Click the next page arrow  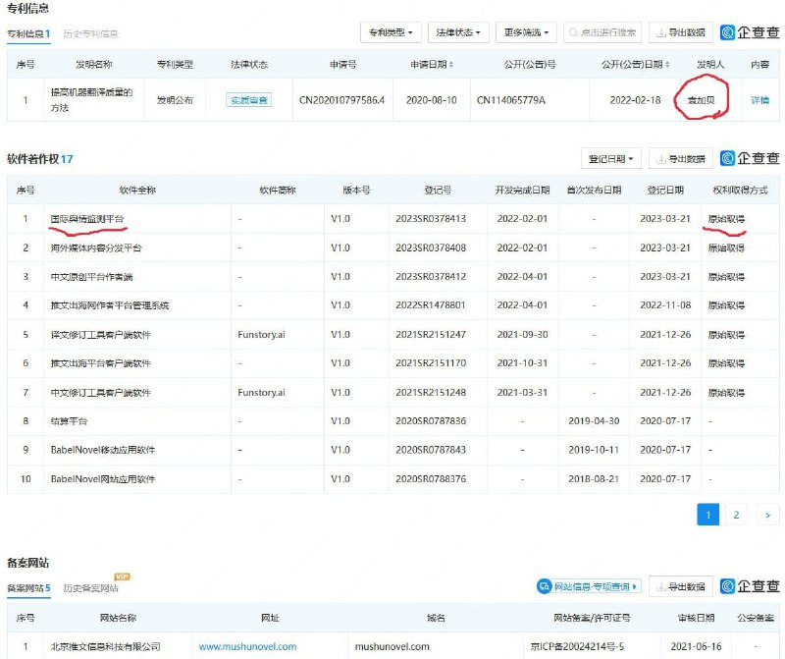tap(767, 514)
